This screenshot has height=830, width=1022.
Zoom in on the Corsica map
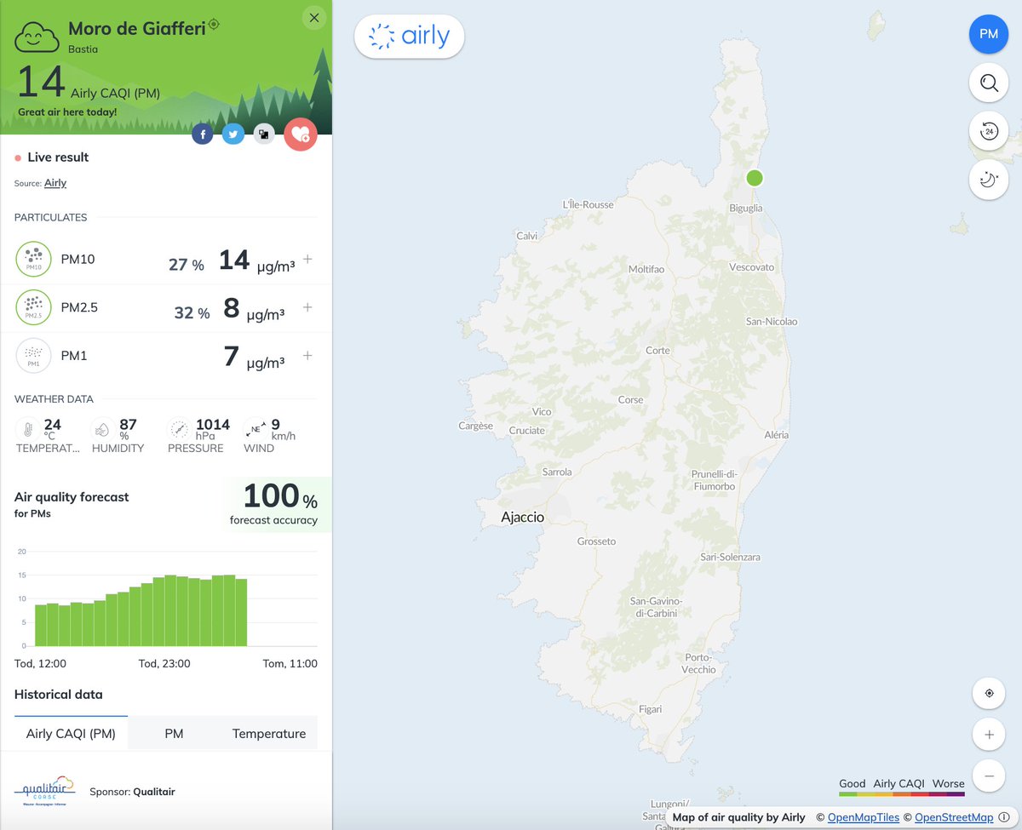pos(988,734)
